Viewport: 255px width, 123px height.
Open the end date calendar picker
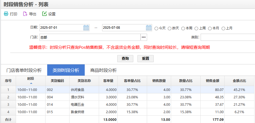coord(149,28)
